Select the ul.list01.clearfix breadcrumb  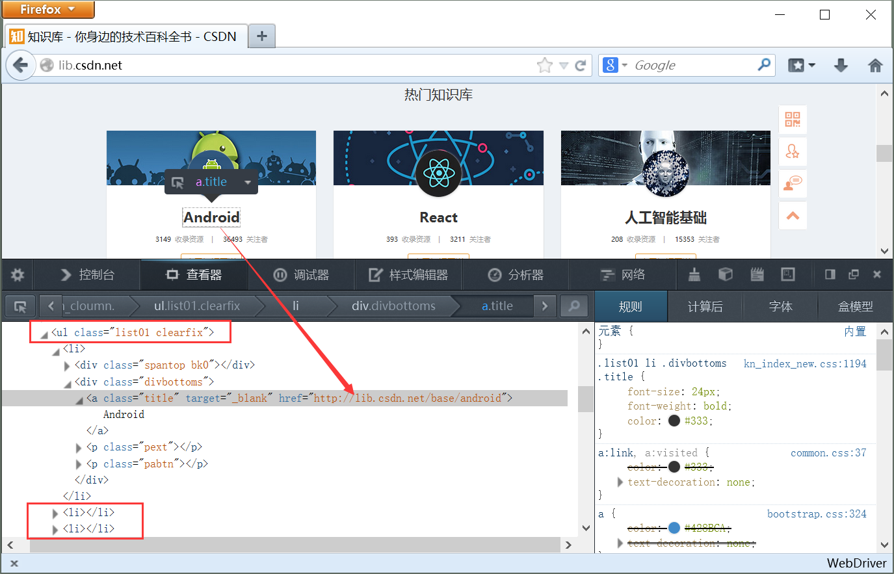[197, 306]
